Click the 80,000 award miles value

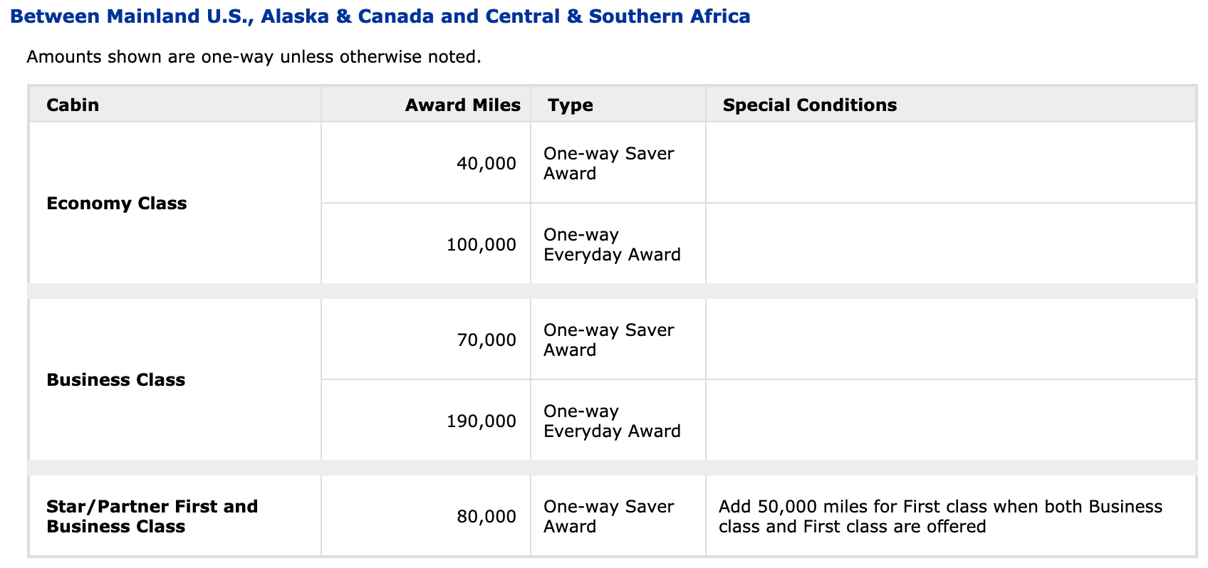(x=486, y=517)
